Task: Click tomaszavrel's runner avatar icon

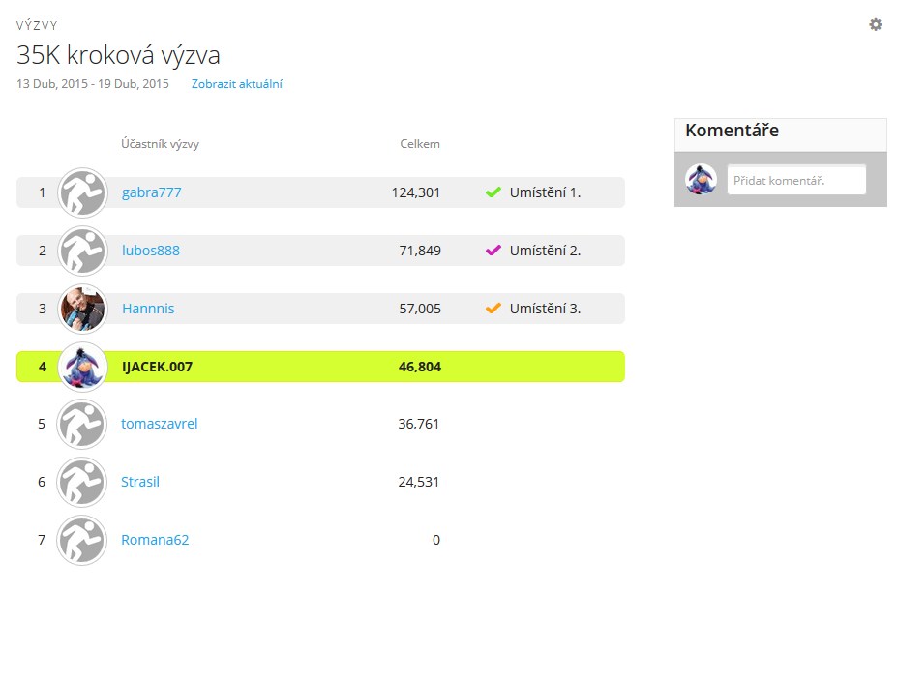Action: pyautogui.click(x=82, y=424)
